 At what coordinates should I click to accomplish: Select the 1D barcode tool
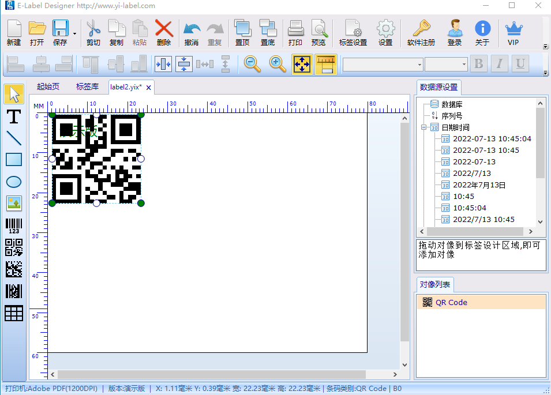(14, 226)
